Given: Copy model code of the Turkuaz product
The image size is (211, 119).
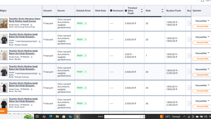Looking at the screenshot, I should (x=39, y=74).
